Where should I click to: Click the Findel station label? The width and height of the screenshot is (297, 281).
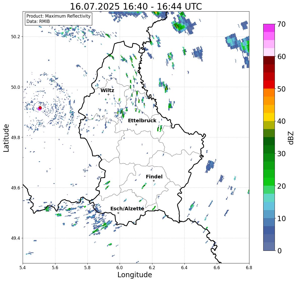click(x=154, y=177)
